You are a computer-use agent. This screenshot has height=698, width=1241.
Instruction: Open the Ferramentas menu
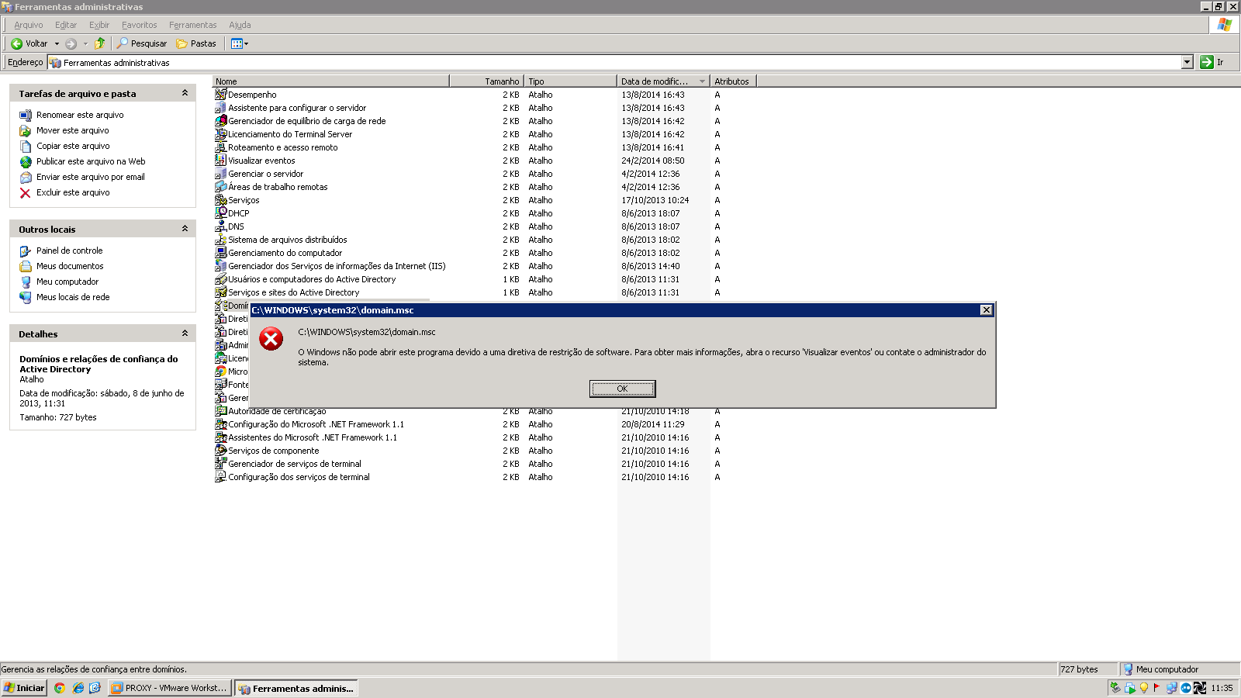click(193, 25)
